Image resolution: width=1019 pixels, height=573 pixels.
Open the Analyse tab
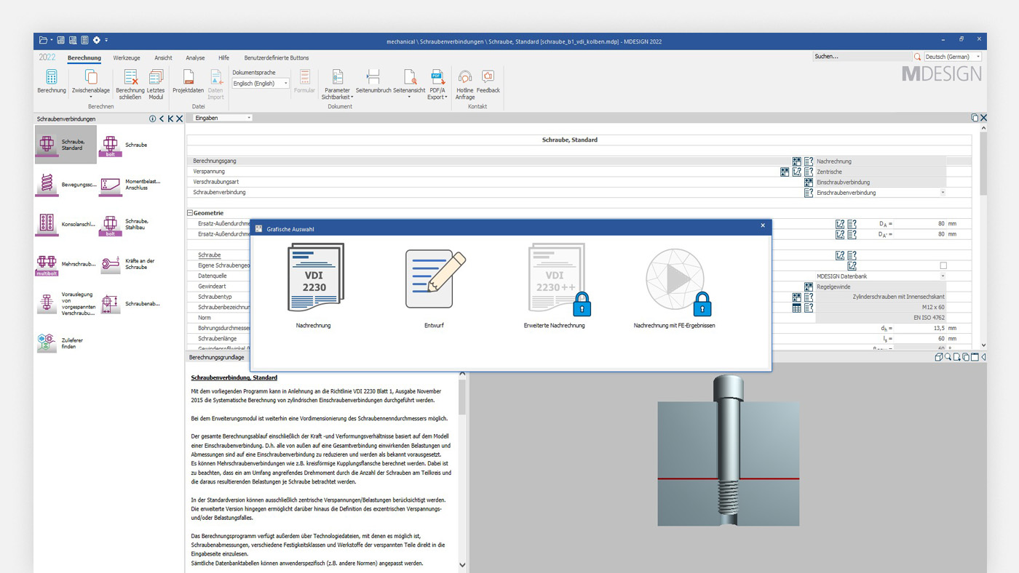[x=195, y=57]
